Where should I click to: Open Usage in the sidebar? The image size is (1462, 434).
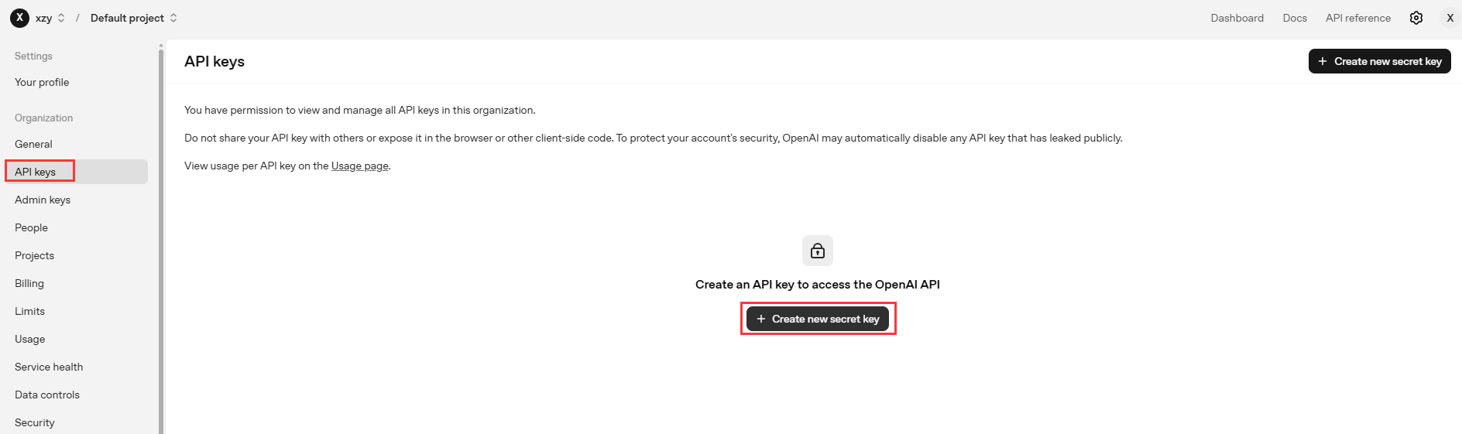coord(29,339)
